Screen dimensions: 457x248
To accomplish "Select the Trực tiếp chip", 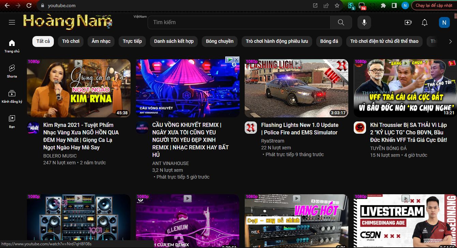I will click(x=132, y=41).
